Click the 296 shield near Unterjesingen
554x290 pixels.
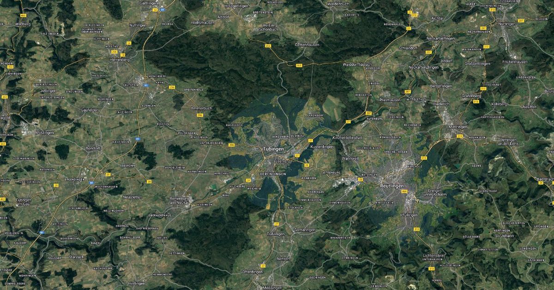(231, 145)
